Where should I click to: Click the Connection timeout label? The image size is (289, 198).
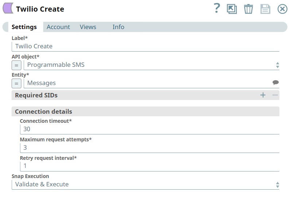[46, 121]
